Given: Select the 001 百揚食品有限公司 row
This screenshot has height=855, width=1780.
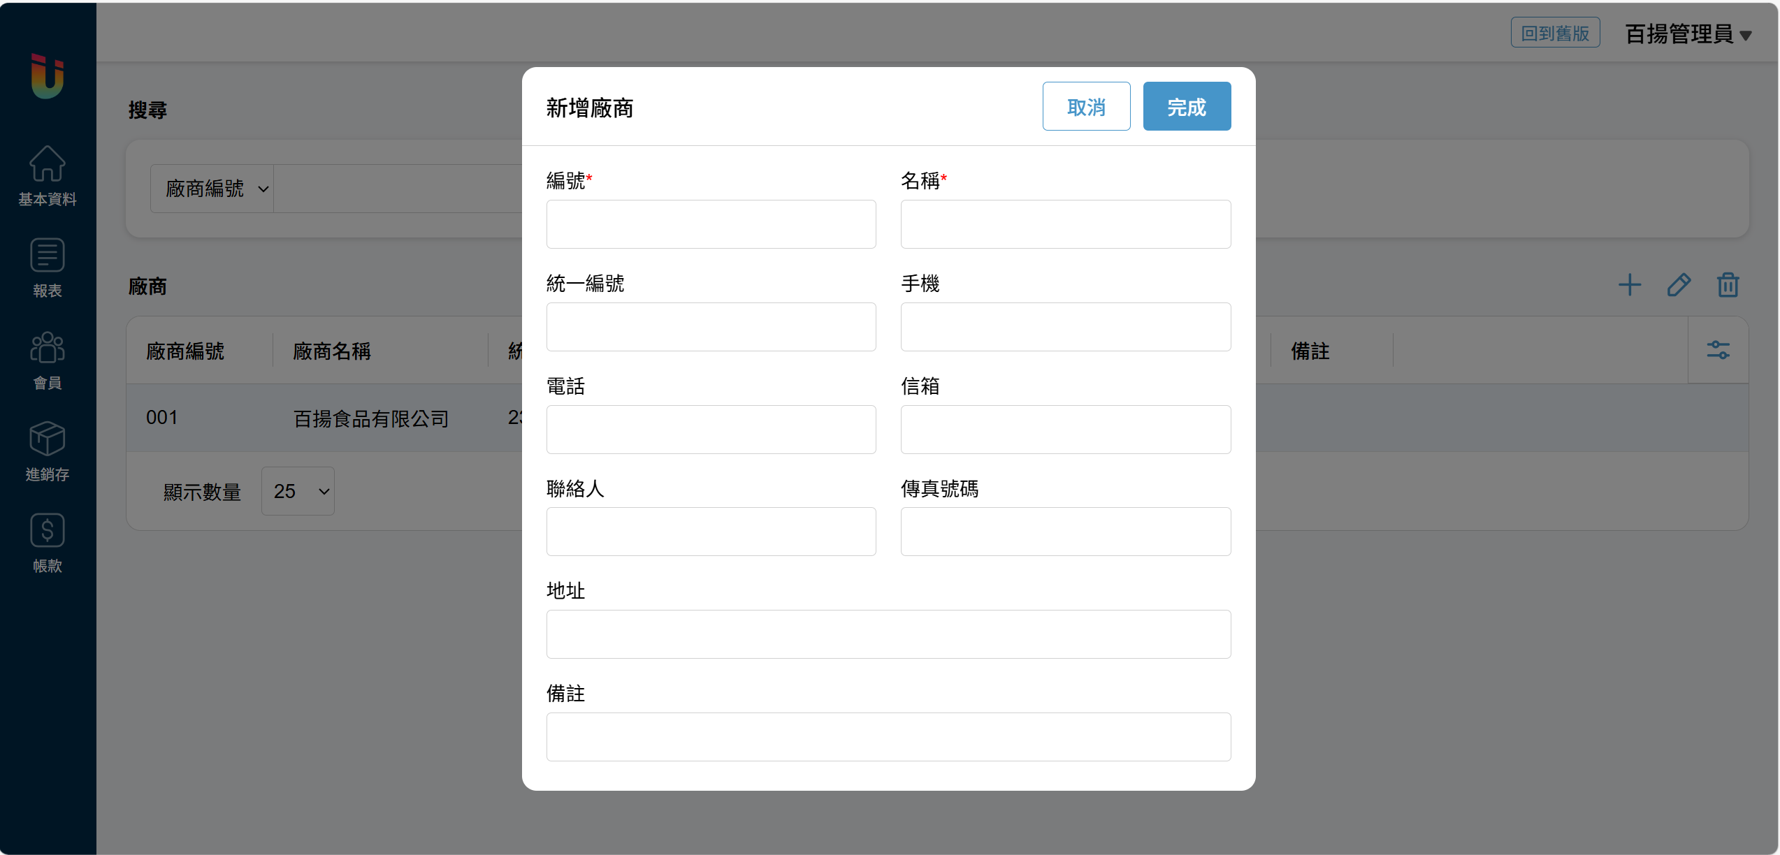Looking at the screenshot, I should (321, 418).
